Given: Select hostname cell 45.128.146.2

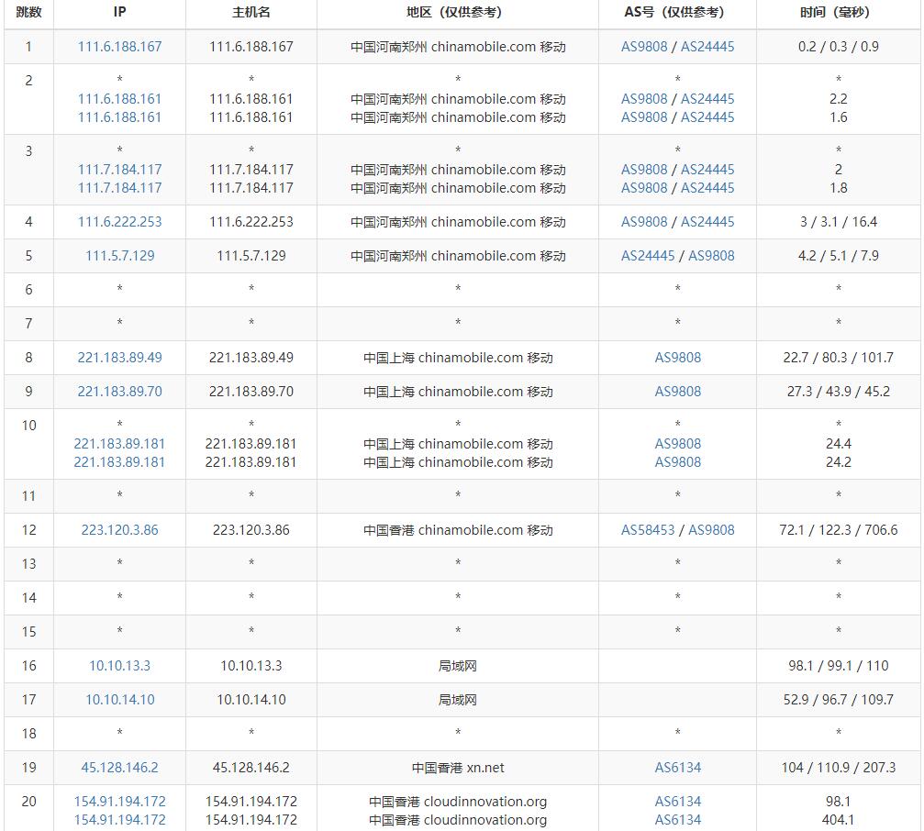Looking at the screenshot, I should pyautogui.click(x=251, y=768).
